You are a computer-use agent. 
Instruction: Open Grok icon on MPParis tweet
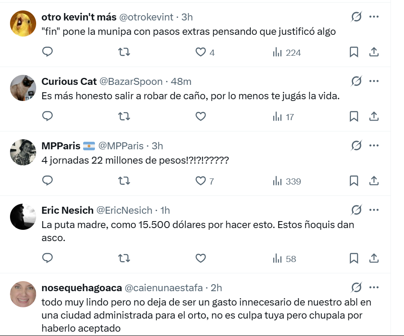pos(356,146)
